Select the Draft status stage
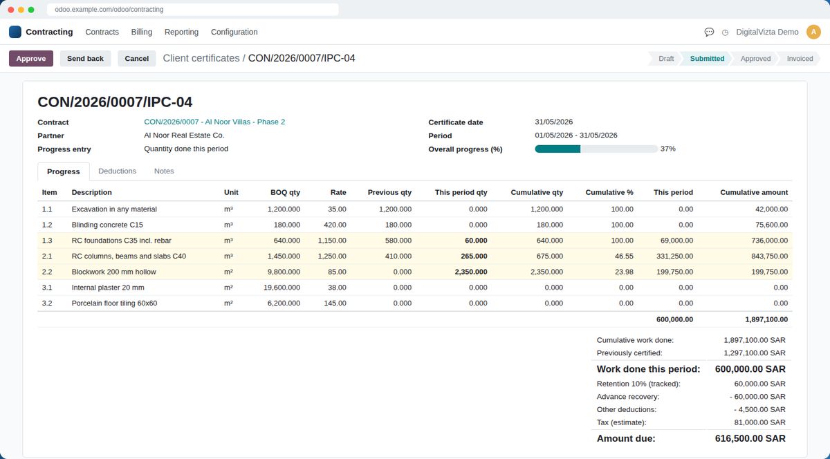This screenshot has width=830, height=459. pos(666,59)
